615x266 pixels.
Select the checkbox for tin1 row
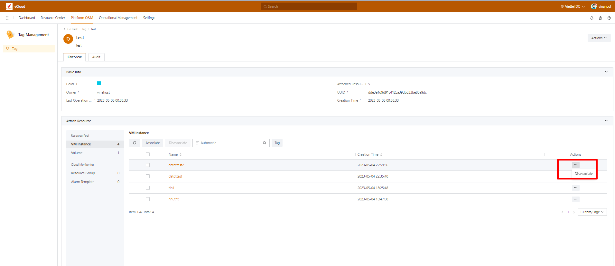point(148,188)
